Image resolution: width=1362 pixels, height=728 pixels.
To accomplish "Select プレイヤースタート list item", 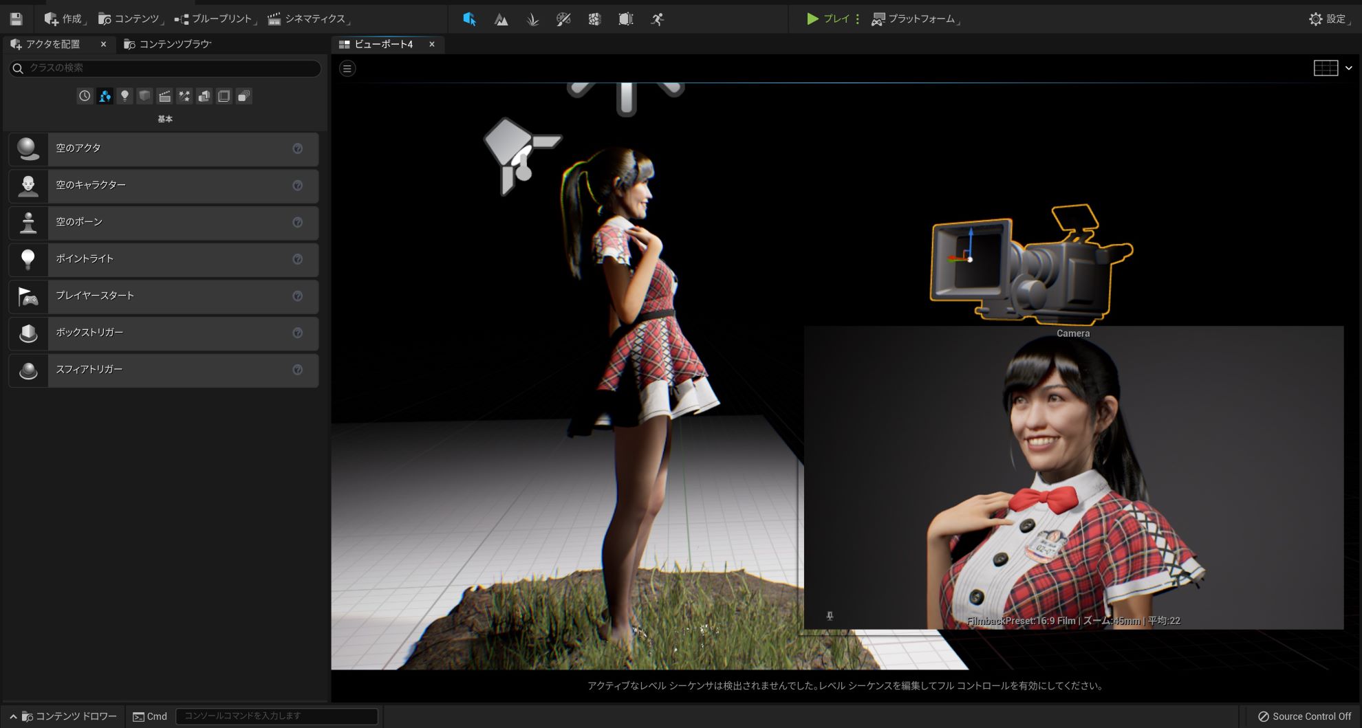I will [164, 296].
